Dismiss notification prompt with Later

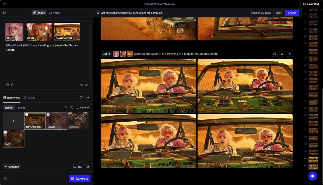click(279, 13)
